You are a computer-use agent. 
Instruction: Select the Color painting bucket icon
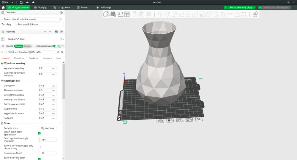click(x=223, y=14)
